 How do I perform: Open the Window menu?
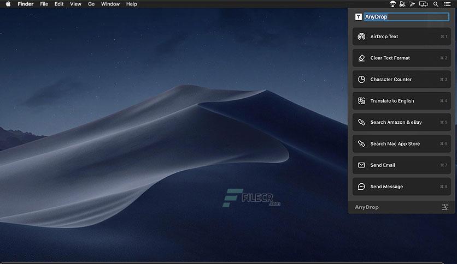tap(110, 4)
